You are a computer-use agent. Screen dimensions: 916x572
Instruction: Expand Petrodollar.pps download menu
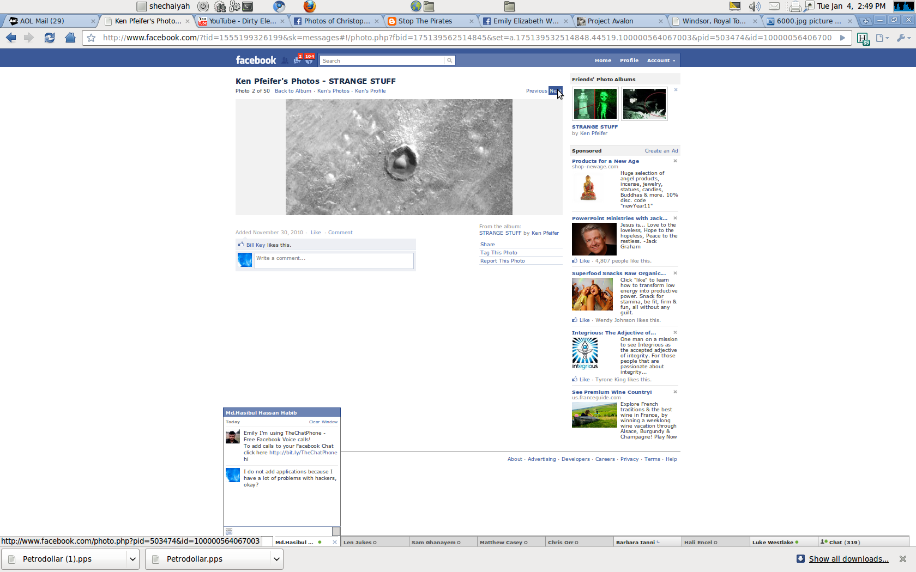[x=276, y=559]
